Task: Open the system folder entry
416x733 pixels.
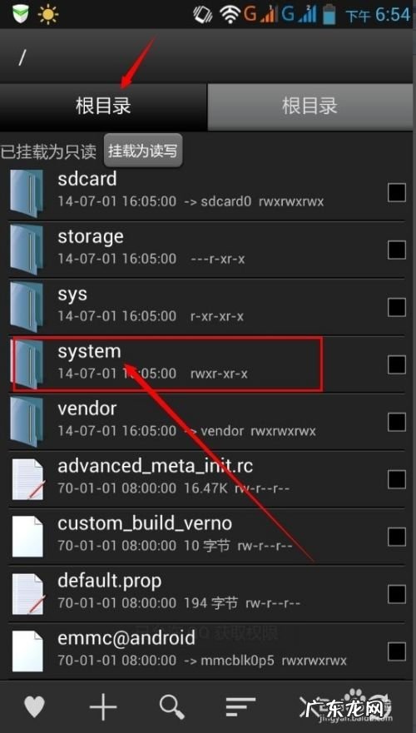Action: click(207, 364)
